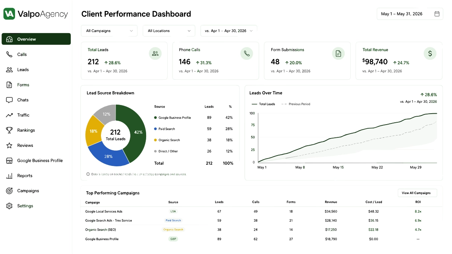
Task: Click the info icon below lead source chart
Action: point(88,174)
